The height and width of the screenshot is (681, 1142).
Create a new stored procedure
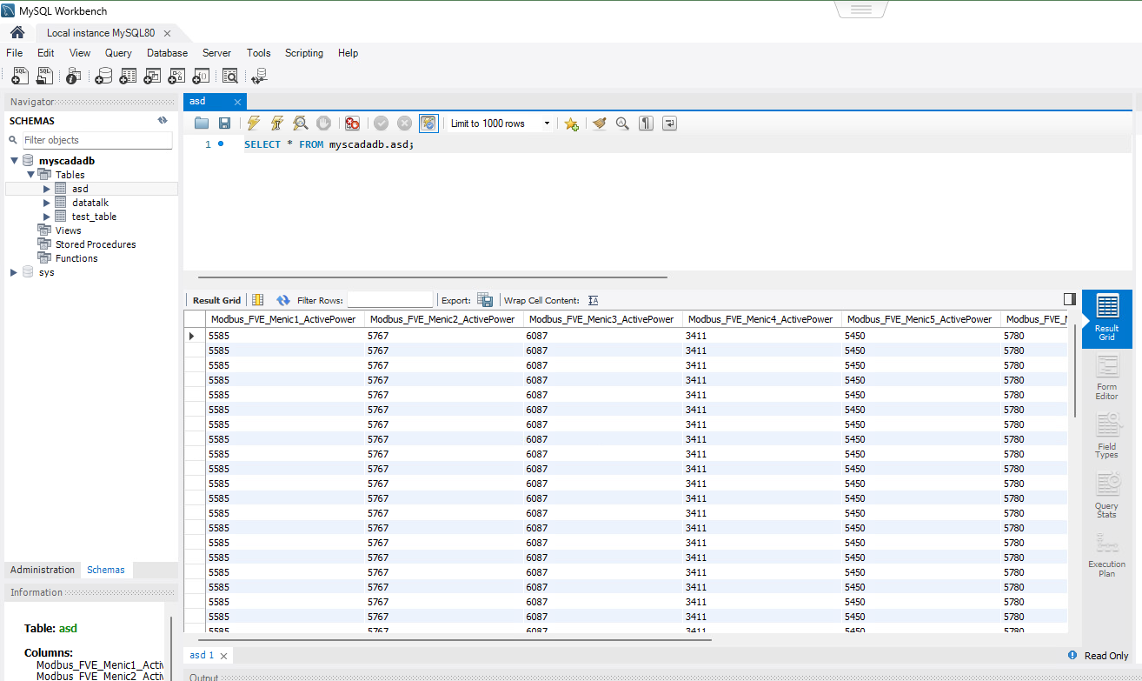pyautogui.click(x=176, y=77)
